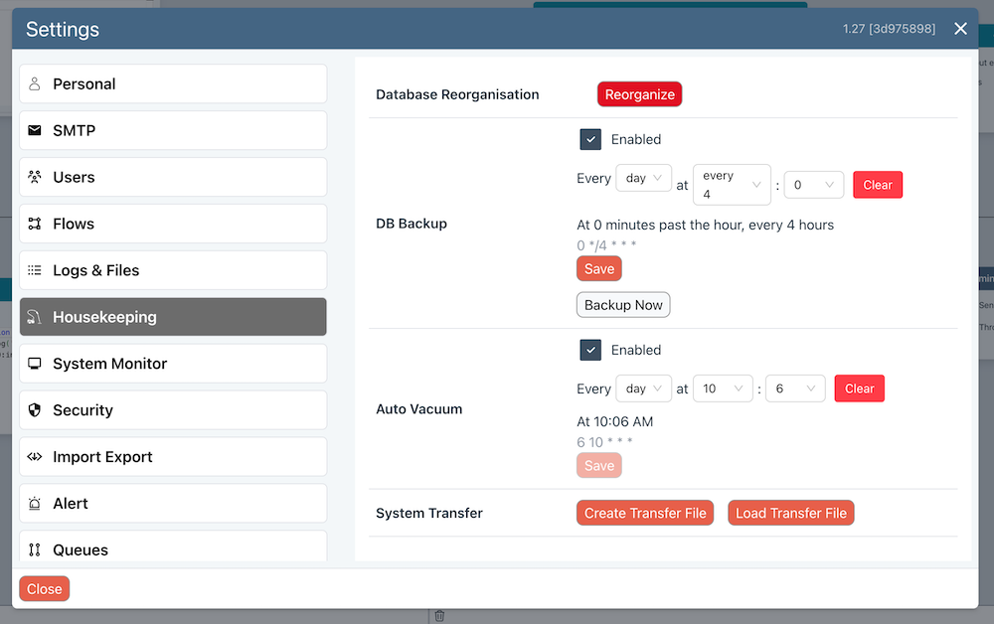Viewport: 994px width, 624px height.
Task: Click the minute value dropdown showing 0
Action: click(x=815, y=185)
